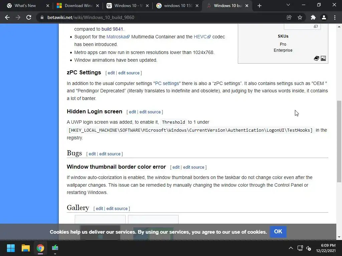Open the build 9841 link
The image size is (342, 256).
click(112, 29)
